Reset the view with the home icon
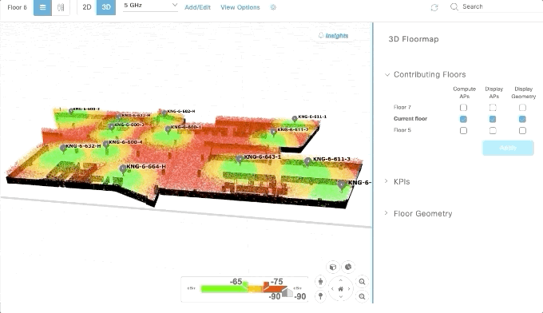 (x=340, y=289)
